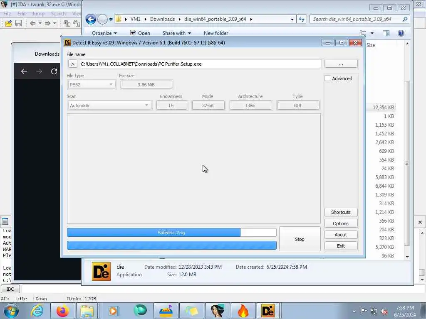Open Explorer recent pages dropdown arrow
The image size is (426, 319).
[x=111, y=20]
